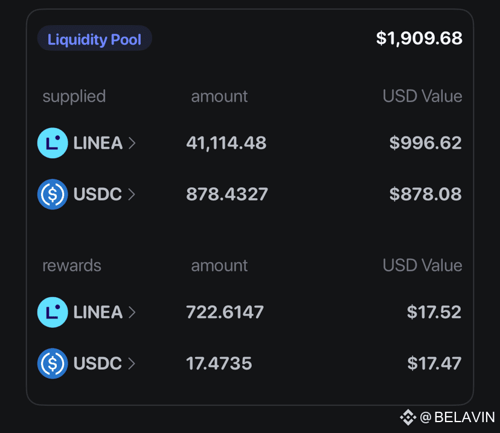Click the $996.62 USD value
This screenshot has height=433, width=500.
[x=425, y=143]
